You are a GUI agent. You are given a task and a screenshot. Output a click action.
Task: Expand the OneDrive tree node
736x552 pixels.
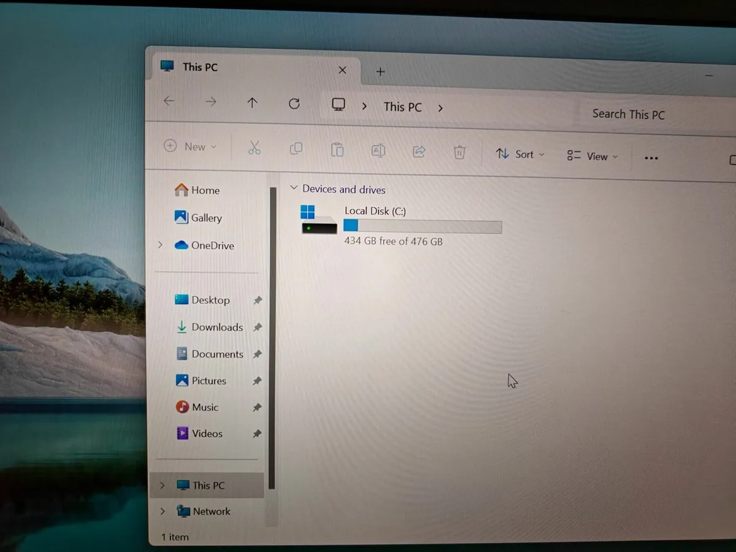161,245
